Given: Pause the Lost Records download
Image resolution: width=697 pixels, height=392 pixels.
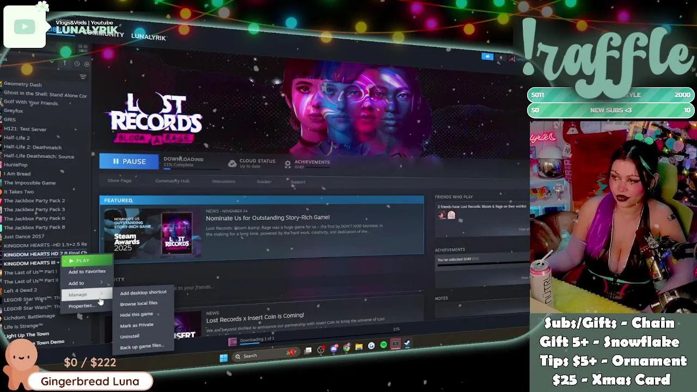Looking at the screenshot, I should tap(129, 161).
